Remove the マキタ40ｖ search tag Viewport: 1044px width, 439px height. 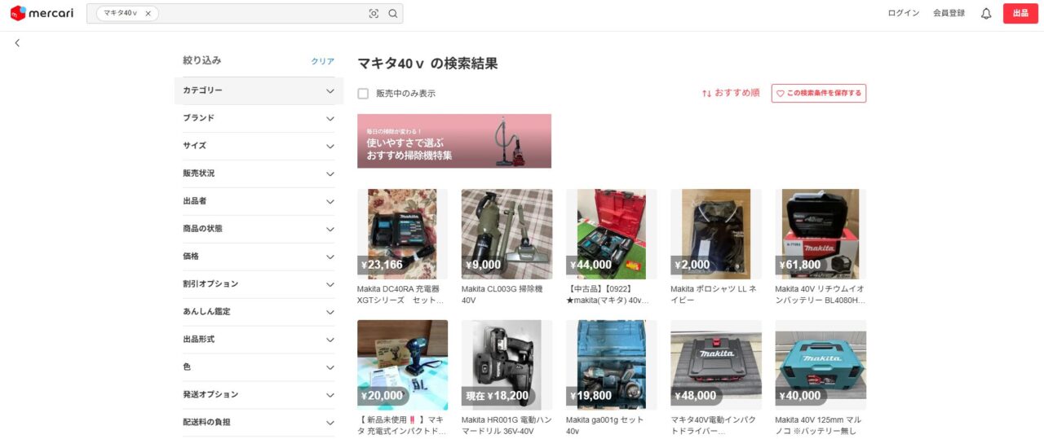148,14
